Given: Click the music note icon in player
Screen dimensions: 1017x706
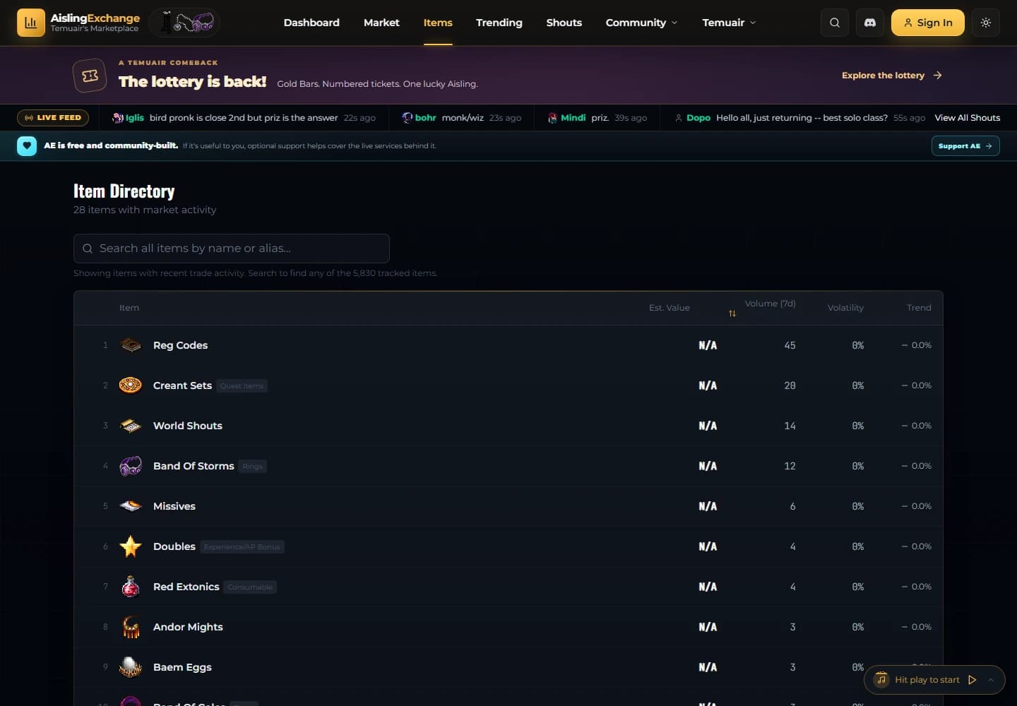Looking at the screenshot, I should click(x=881, y=680).
